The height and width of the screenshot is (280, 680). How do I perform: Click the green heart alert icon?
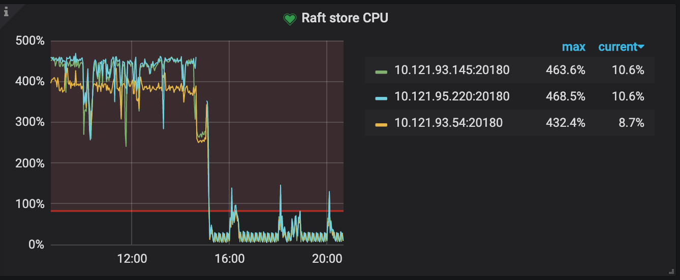290,19
